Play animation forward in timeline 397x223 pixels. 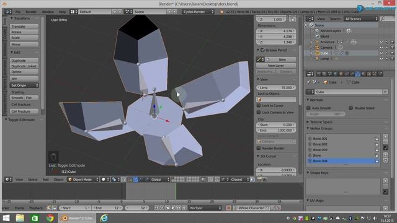click(x=173, y=208)
